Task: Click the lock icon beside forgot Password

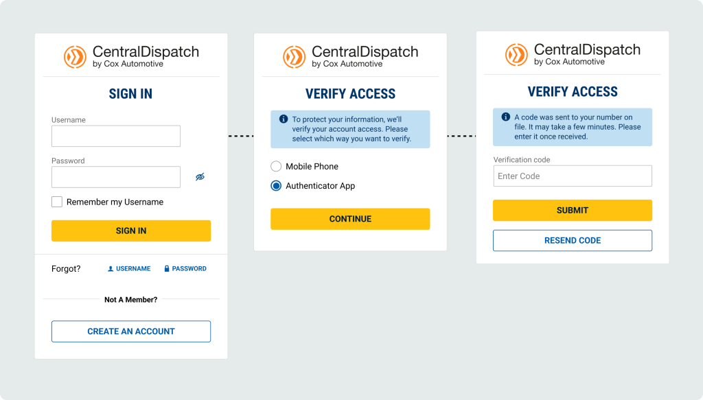Action: point(167,269)
